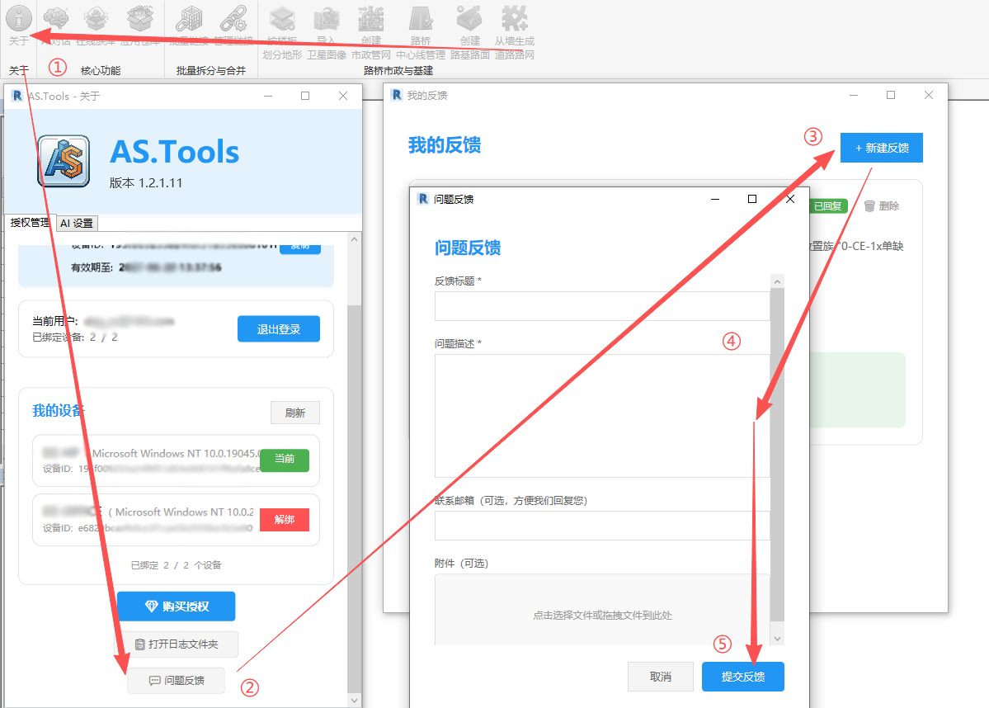
Task: Log out with the 退出登录 button
Action: click(279, 328)
